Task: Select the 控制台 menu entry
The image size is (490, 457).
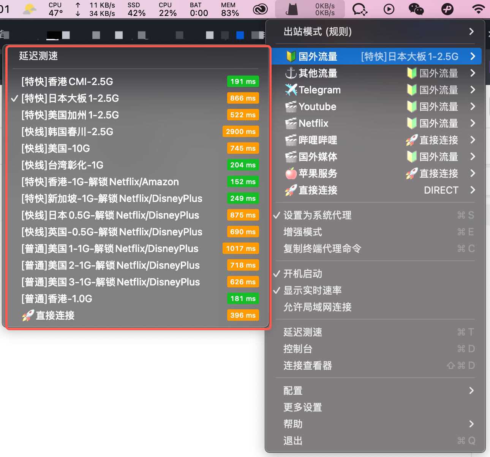Action: pyautogui.click(x=298, y=349)
